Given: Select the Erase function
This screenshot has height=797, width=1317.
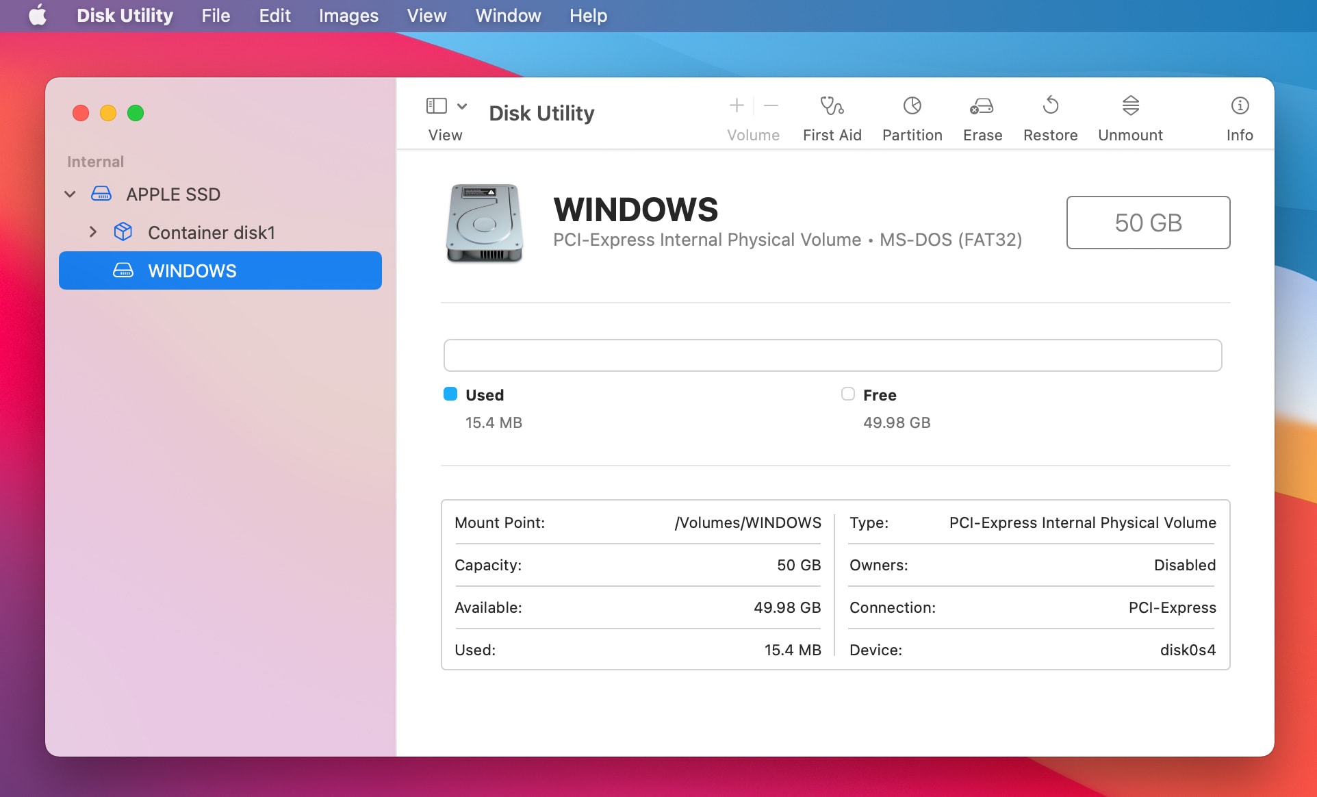Looking at the screenshot, I should click(x=982, y=116).
